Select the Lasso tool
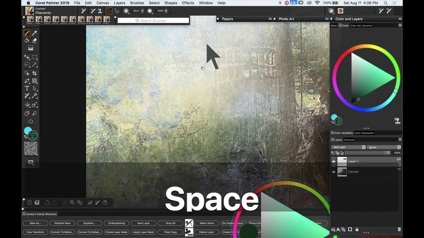Viewport: 424px width, 238px height. 27,65
